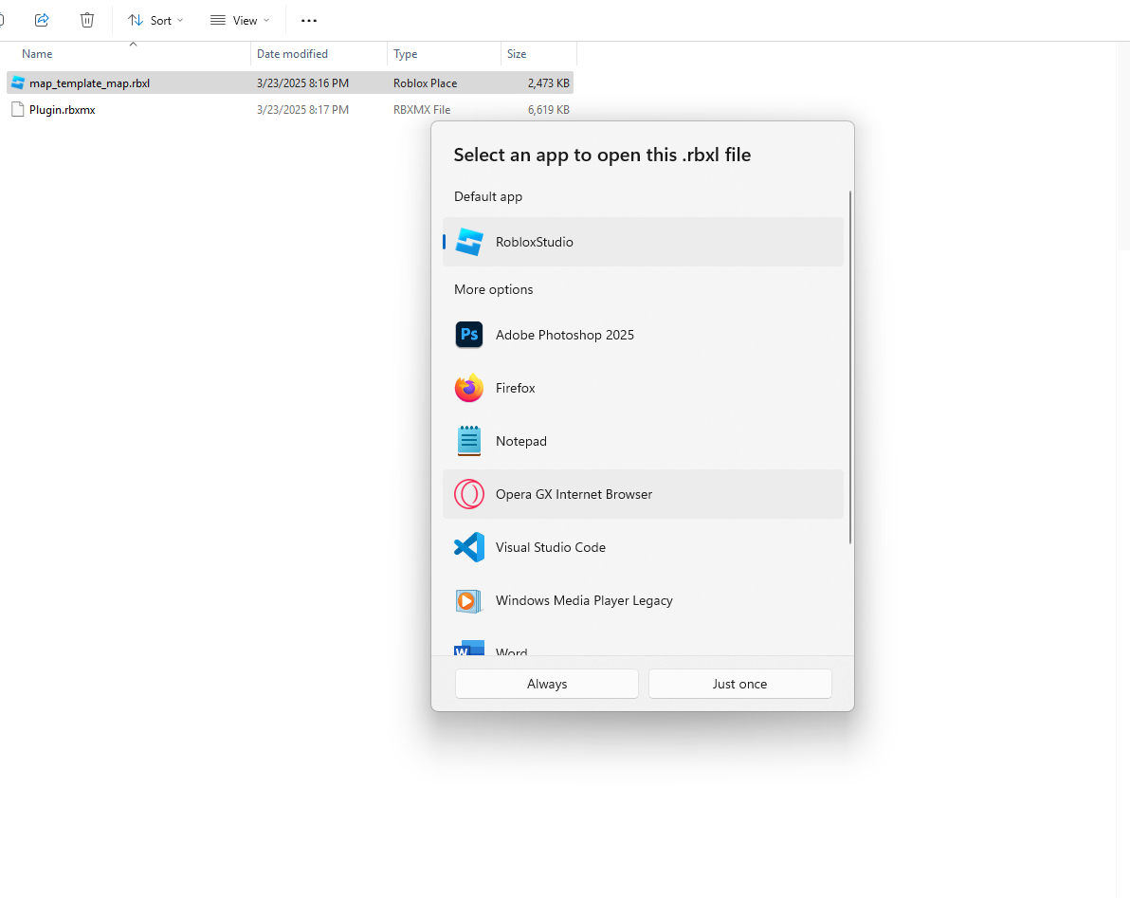The width and height of the screenshot is (1130, 898).
Task: Click the blank Plugin.rbxmx file icon
Action: [18, 110]
